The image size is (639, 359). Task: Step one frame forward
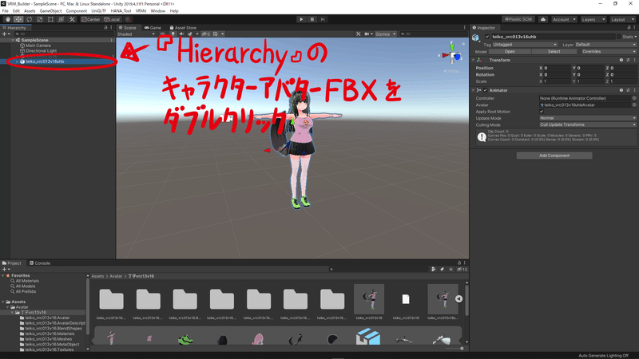323,19
